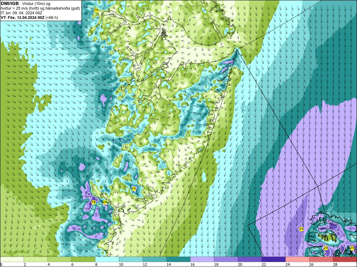Pick the pink 24–26 m/s legend swatch
Screen dimensions: 357x267
point(297,259)
